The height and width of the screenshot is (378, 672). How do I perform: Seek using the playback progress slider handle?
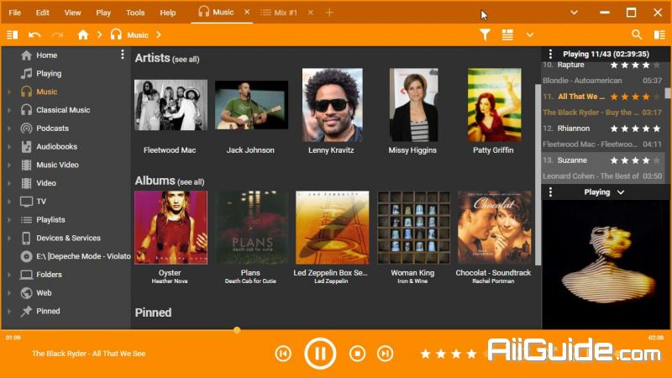pyautogui.click(x=237, y=330)
